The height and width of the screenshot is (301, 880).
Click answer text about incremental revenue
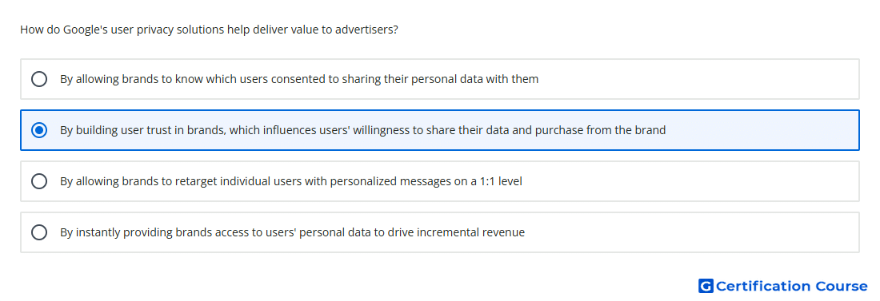click(292, 232)
